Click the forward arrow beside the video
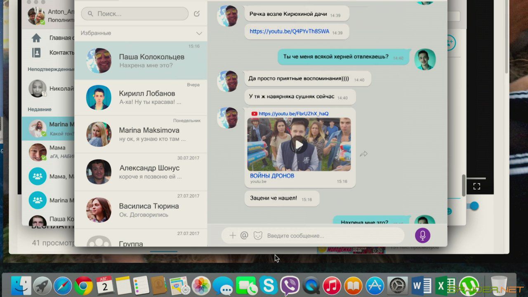Viewport: 528px width, 297px height. 363,154
